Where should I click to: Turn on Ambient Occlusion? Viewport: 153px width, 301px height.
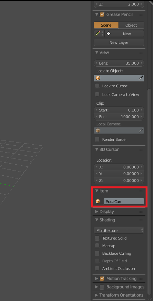tap(97, 268)
